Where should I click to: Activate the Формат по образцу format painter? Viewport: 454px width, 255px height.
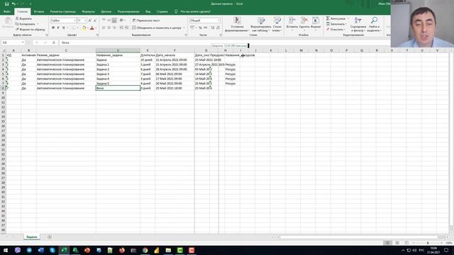click(x=31, y=29)
